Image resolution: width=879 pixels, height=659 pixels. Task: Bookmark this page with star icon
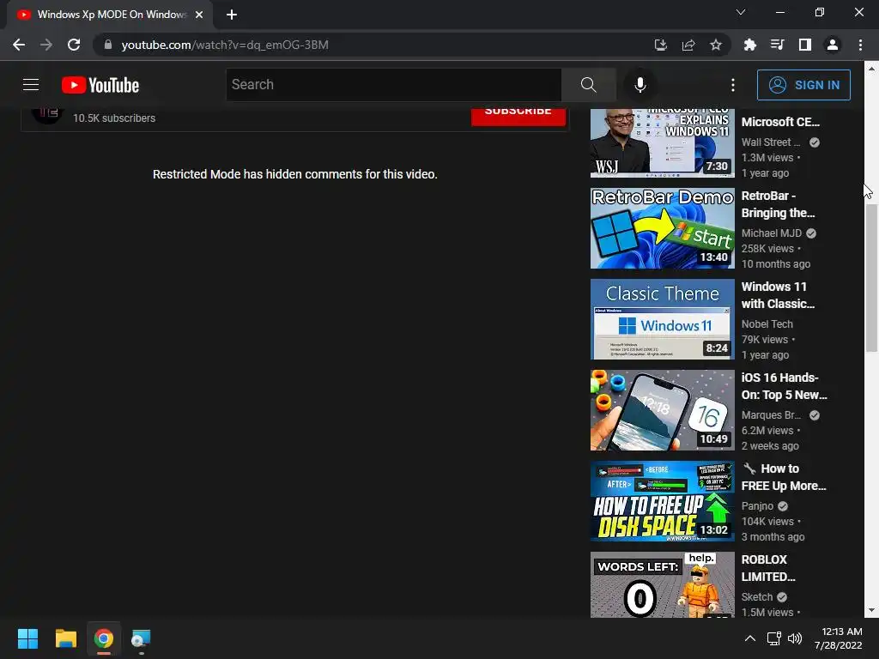click(716, 45)
